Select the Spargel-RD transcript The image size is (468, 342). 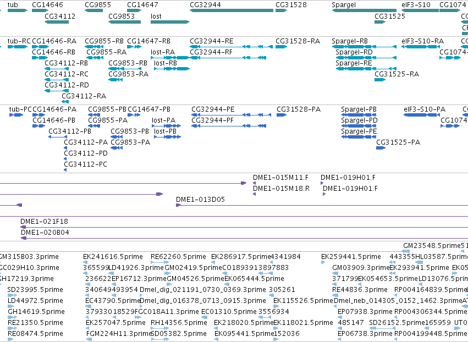(x=354, y=52)
